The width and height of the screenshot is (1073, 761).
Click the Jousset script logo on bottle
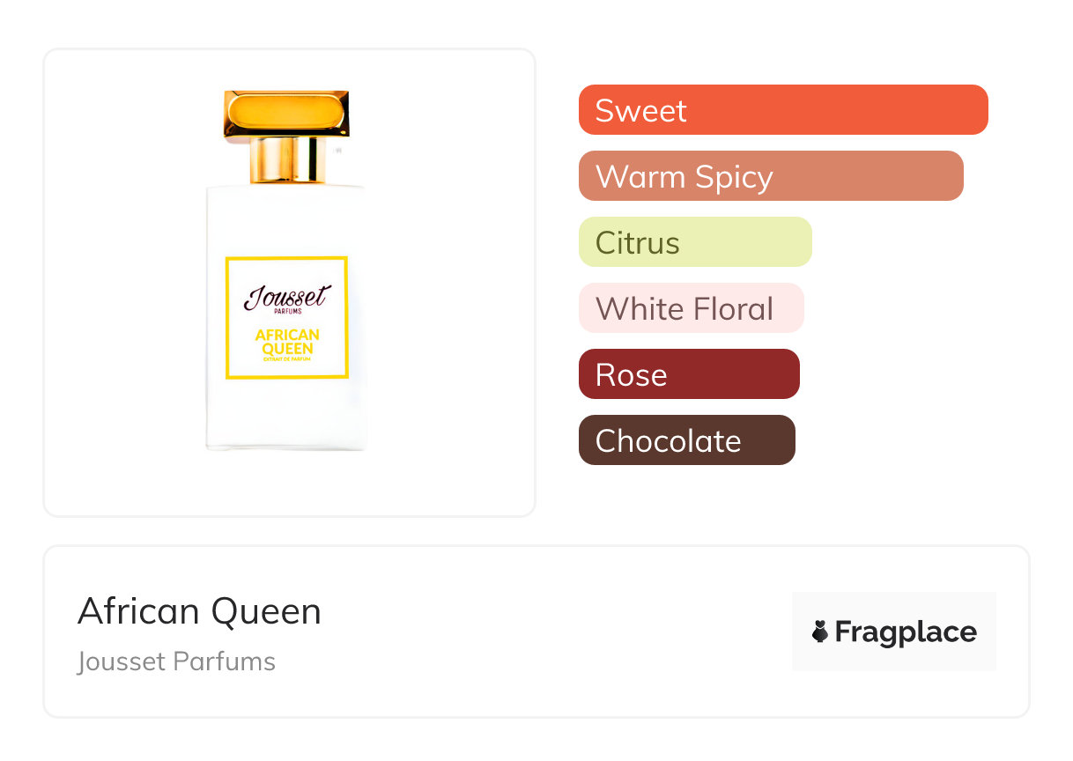coord(286,298)
